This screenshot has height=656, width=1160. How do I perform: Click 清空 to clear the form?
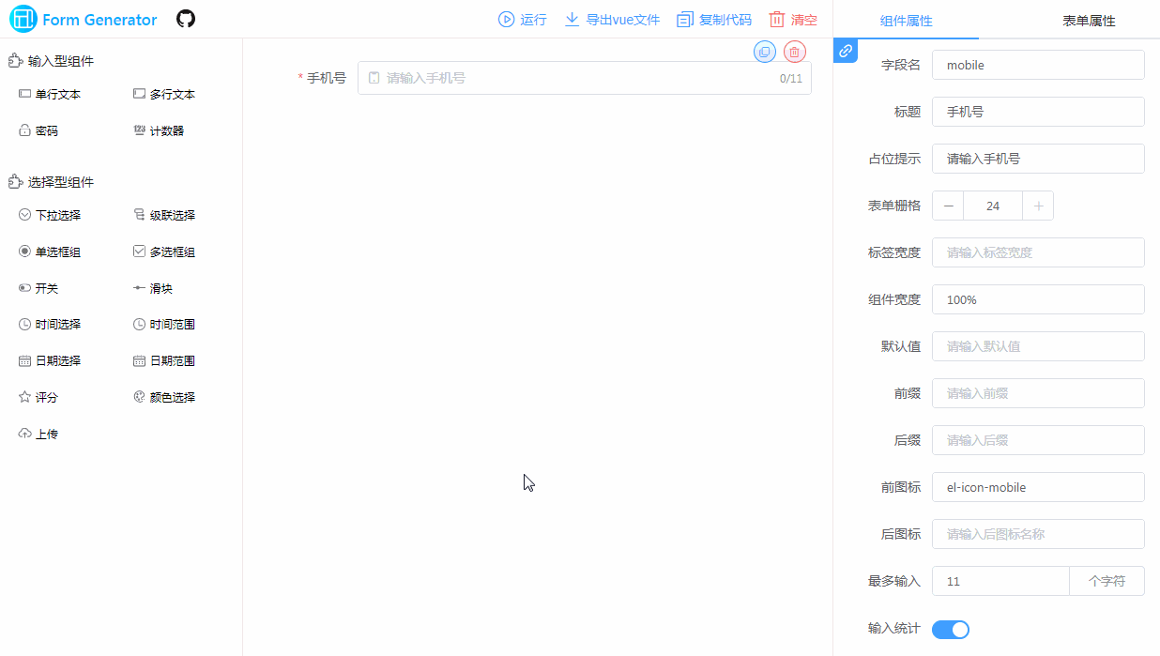(790, 19)
